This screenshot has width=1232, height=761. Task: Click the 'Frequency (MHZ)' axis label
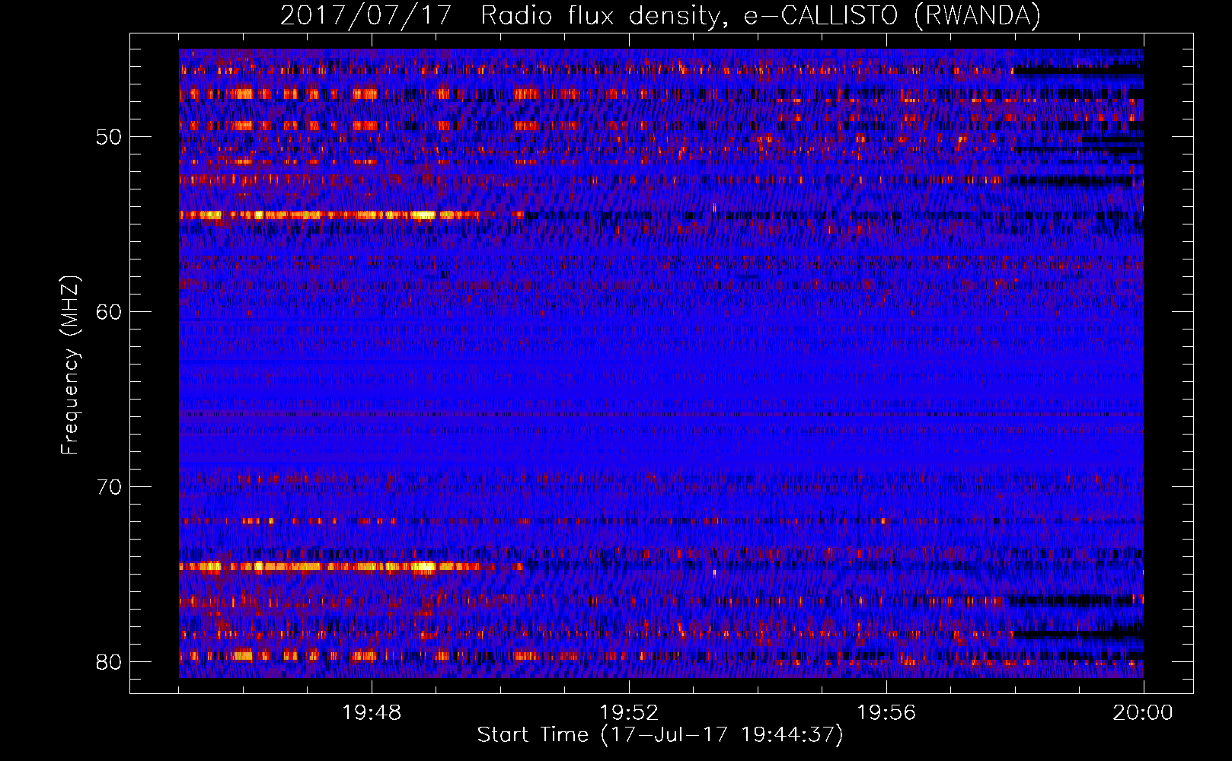(70, 365)
